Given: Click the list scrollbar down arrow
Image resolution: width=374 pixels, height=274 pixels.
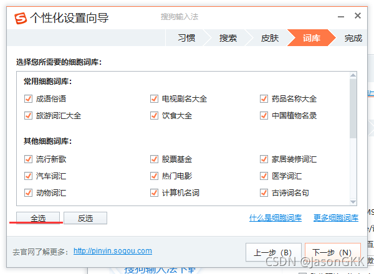Looking at the screenshot, I should [353, 202].
